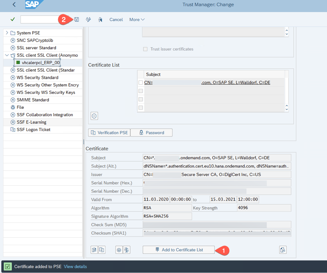Click the top text area scroll down arrow
The height and width of the screenshot is (273, 327).
pos(287,34)
